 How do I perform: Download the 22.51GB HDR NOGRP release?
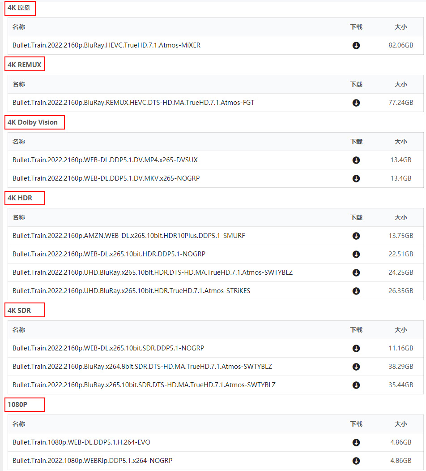click(356, 254)
